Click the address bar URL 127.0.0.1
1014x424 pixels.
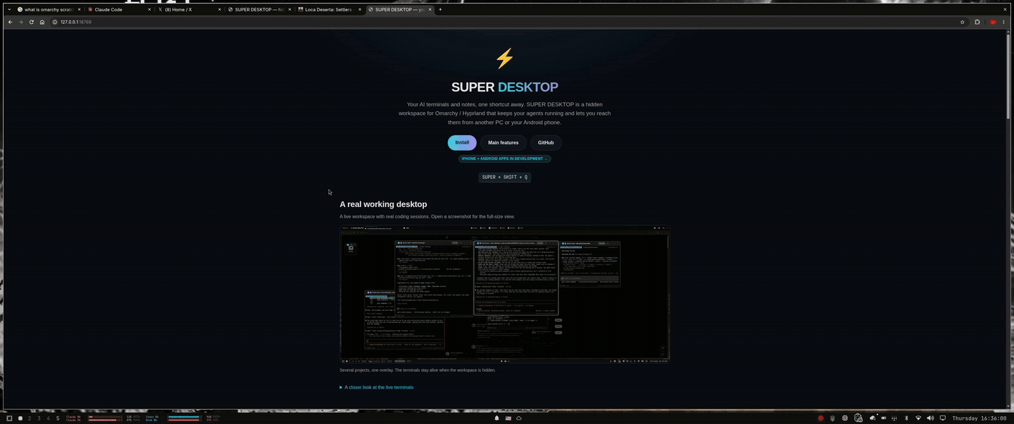pyautogui.click(x=75, y=22)
